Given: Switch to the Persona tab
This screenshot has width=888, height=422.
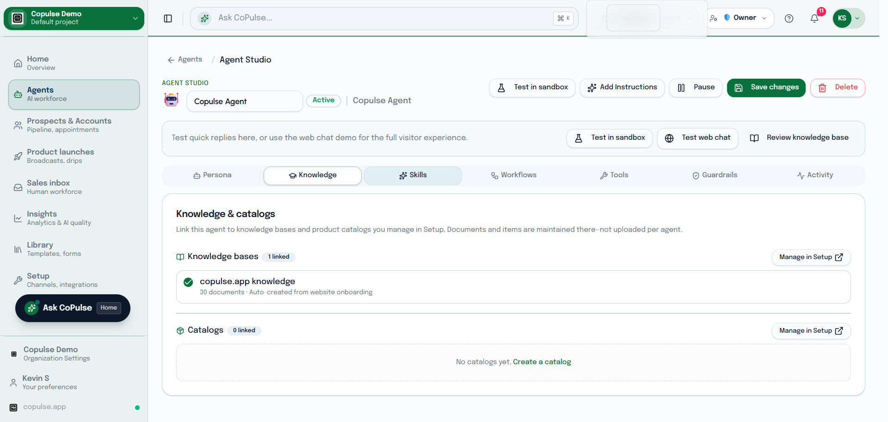Looking at the screenshot, I should (x=212, y=175).
